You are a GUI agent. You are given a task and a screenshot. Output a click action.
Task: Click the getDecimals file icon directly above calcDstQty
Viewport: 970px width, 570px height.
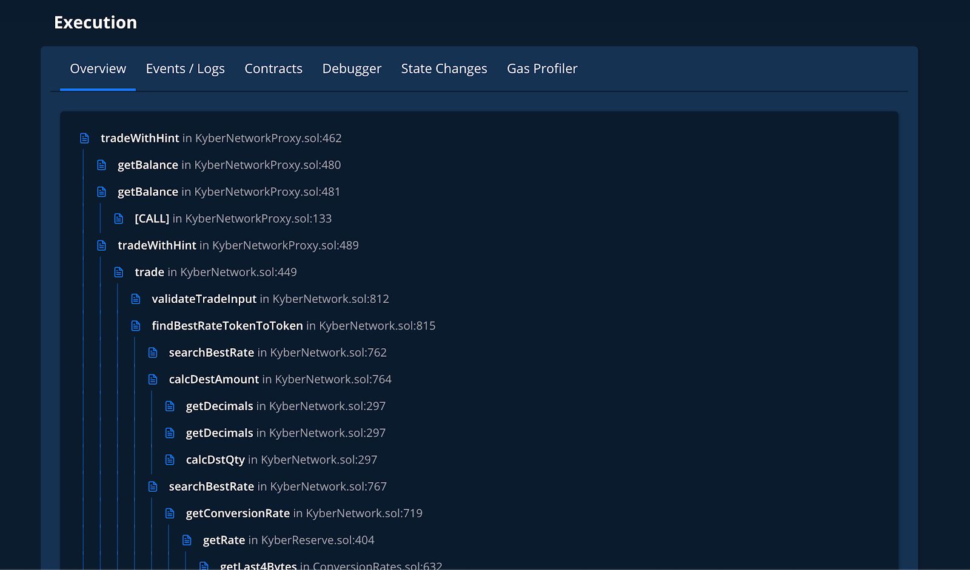pyautogui.click(x=170, y=433)
